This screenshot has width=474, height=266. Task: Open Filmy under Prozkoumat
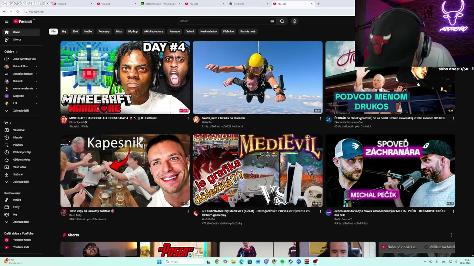pyautogui.click(x=21, y=207)
